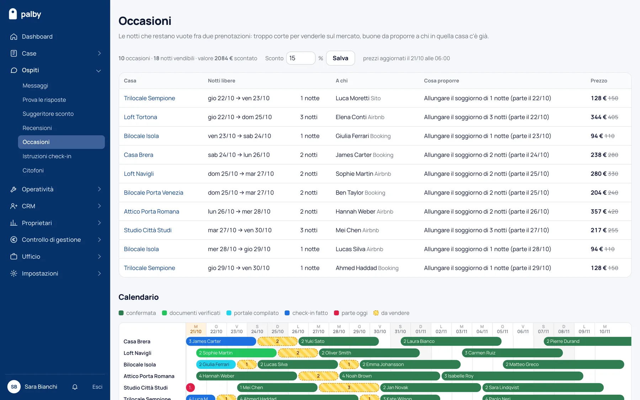This screenshot has width=640, height=400.
Task: Click the Ufficio briefcase icon
Action: (x=14, y=256)
